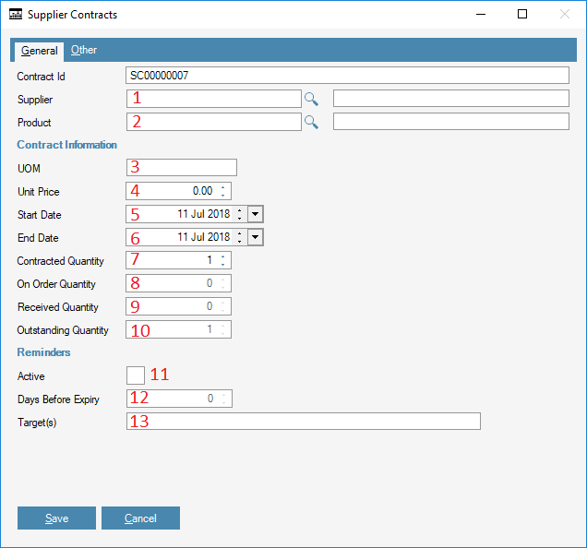Select the Contract Id field
Screen dimensions: 587x548
[x=347, y=76]
